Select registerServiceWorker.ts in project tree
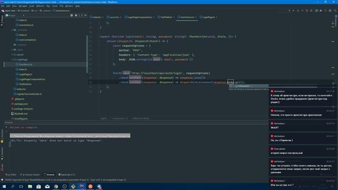The height and width of the screenshot is (190, 338). 27,94
